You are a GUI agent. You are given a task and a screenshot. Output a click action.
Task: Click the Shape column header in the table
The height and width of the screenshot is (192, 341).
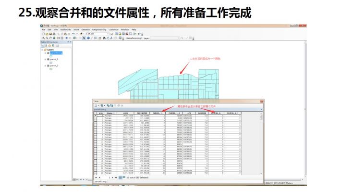(x=110, y=113)
